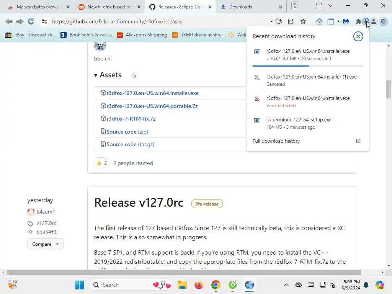Download r3dfox-127.0.en-US.win64.installer.exe asset

point(152,93)
